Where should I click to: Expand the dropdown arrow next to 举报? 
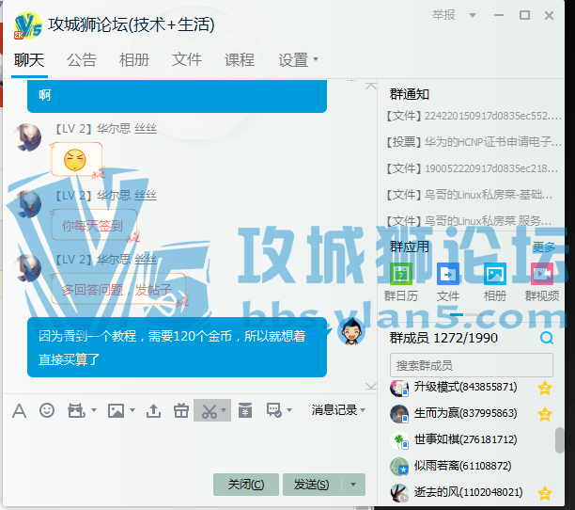(x=473, y=15)
